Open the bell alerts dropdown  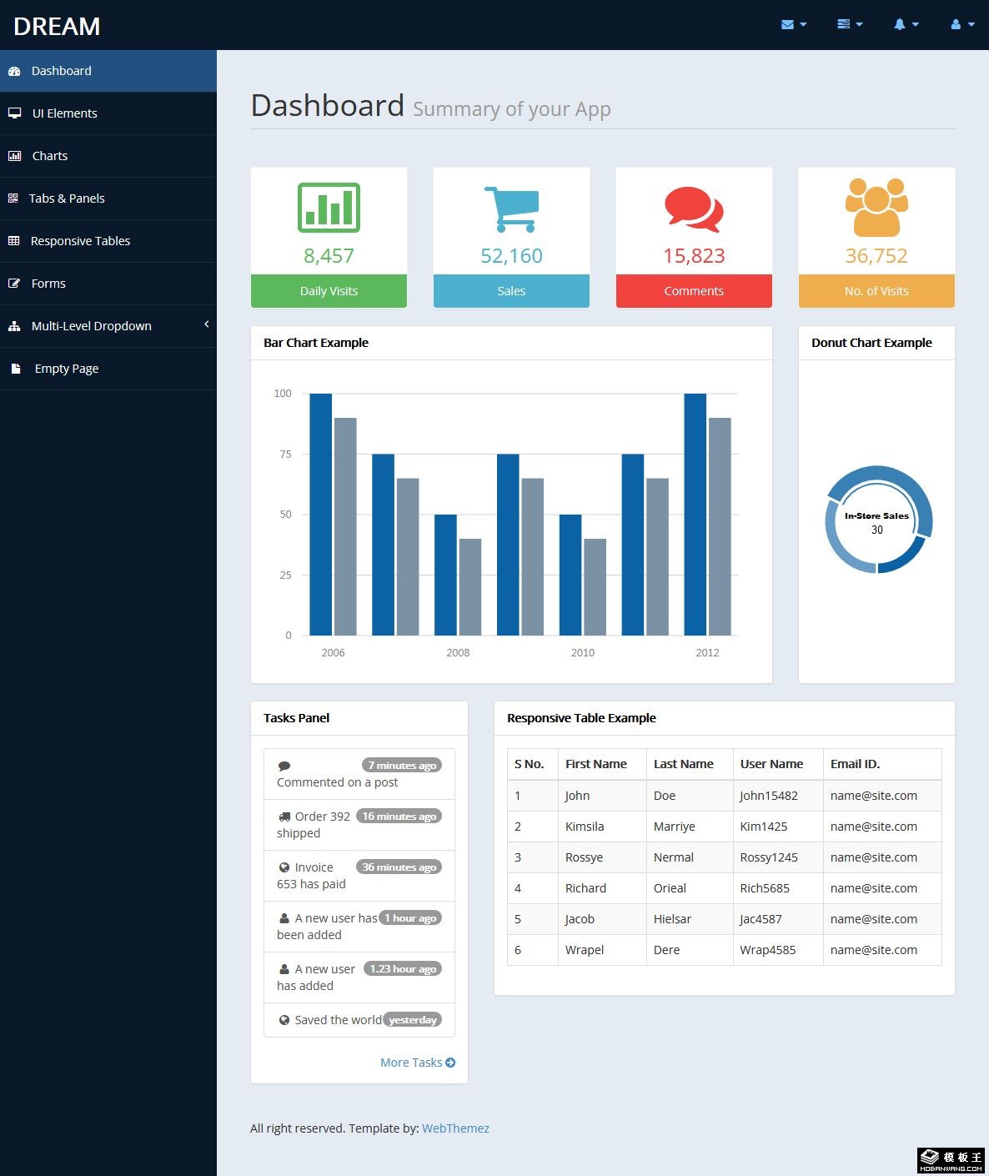coord(906,25)
